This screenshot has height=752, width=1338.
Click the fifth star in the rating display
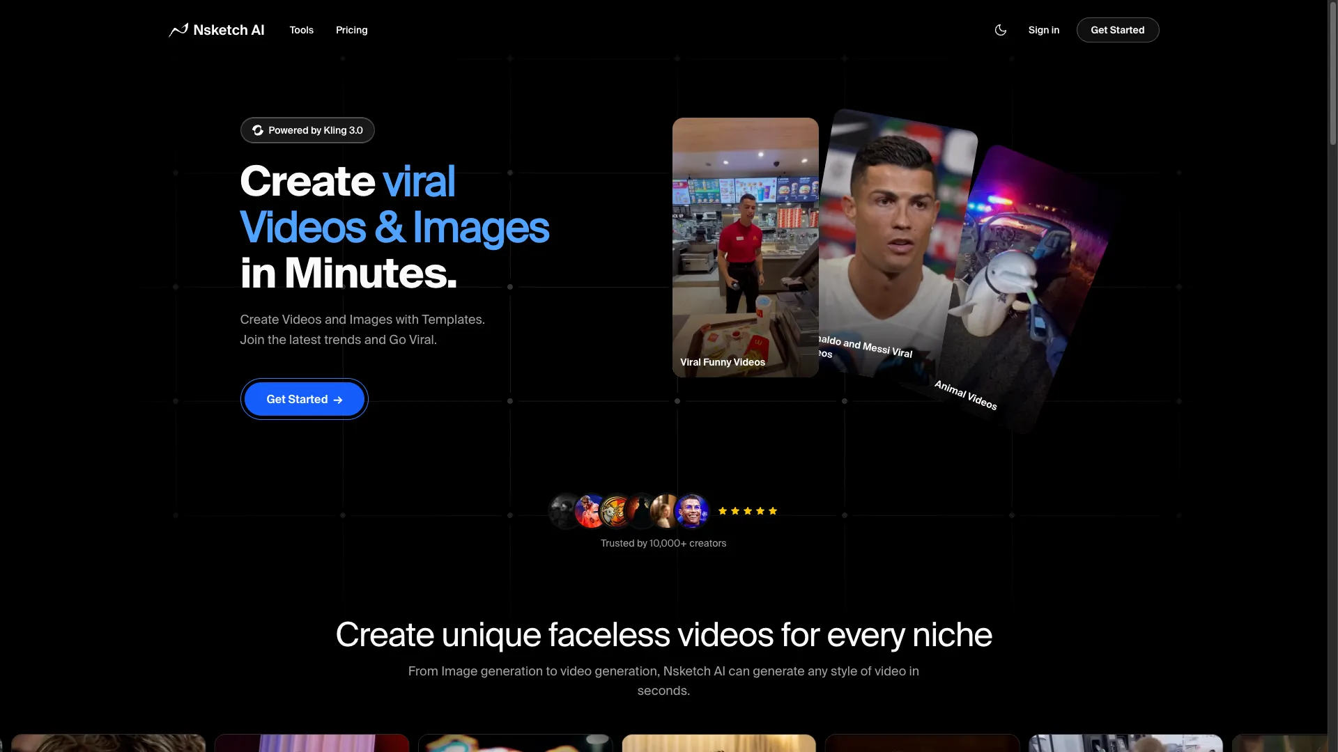tap(772, 510)
